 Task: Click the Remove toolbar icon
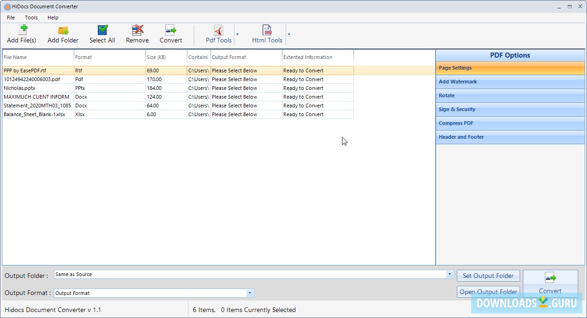click(x=138, y=30)
